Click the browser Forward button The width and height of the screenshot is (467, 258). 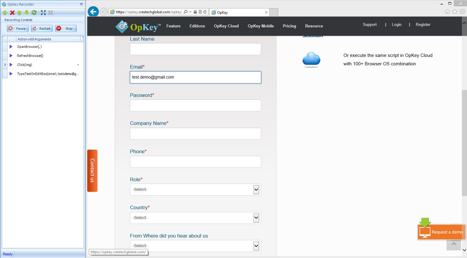(104, 12)
